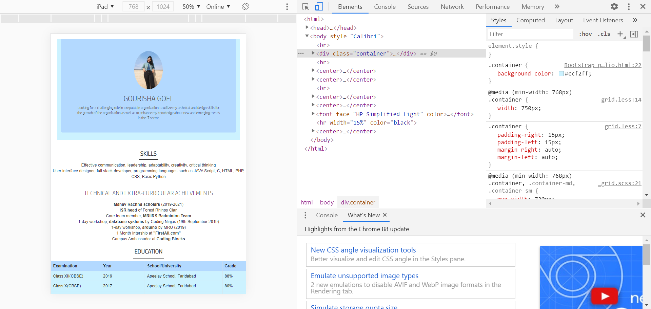The height and width of the screenshot is (309, 651).
Task: Click the New Style Rule plus icon
Action: click(x=620, y=34)
